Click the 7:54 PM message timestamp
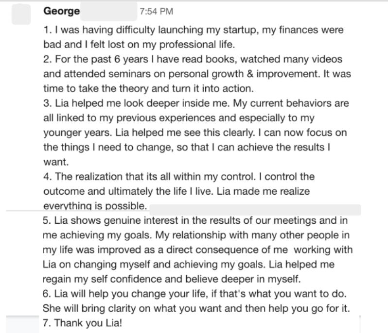 coord(157,12)
